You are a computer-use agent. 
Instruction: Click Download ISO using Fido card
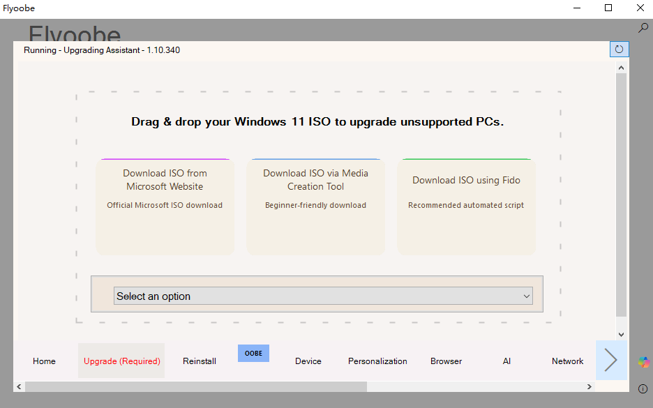466,206
